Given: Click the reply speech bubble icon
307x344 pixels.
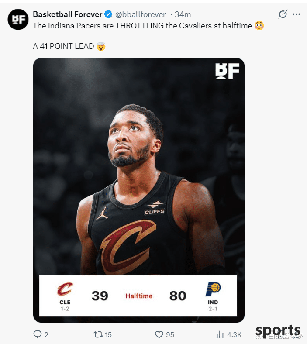Looking at the screenshot, I should pos(37,334).
